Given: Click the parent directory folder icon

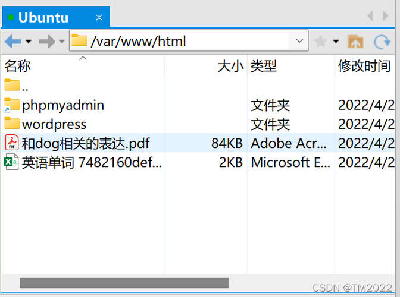Looking at the screenshot, I should coord(12,85).
